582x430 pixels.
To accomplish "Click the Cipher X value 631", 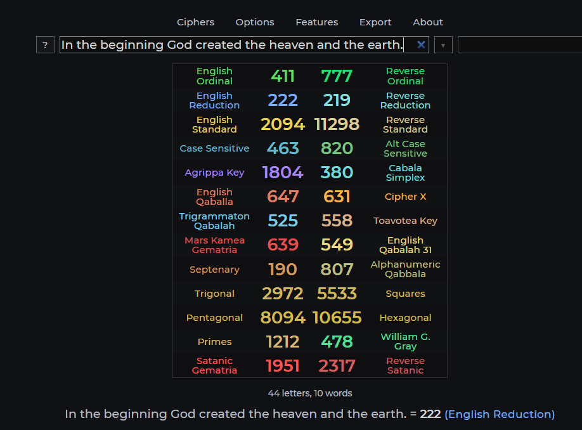I will 337,197.
